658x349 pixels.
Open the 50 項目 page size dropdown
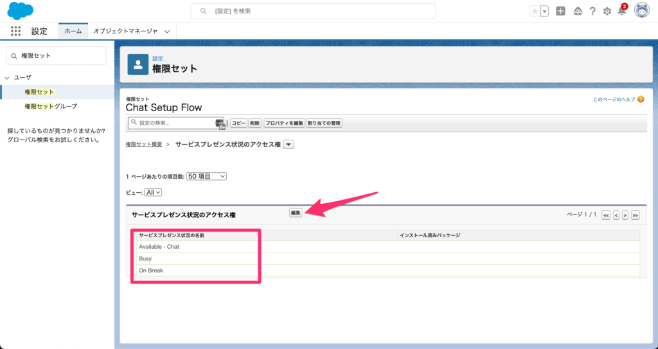(206, 176)
